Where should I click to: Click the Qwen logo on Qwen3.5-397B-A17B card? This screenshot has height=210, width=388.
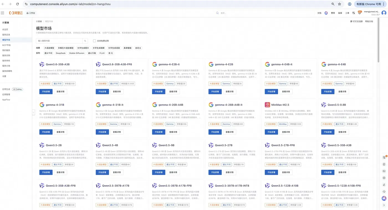click(x=98, y=186)
